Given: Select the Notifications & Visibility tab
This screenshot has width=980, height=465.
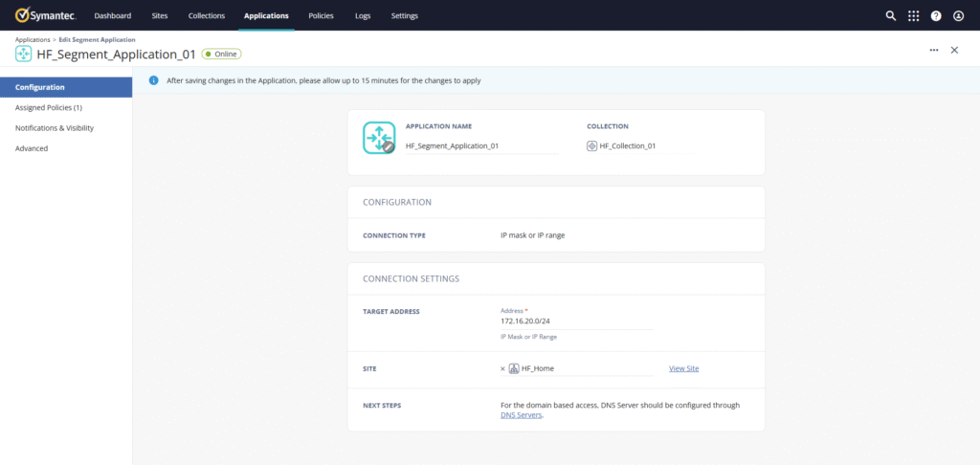Looking at the screenshot, I should (55, 127).
